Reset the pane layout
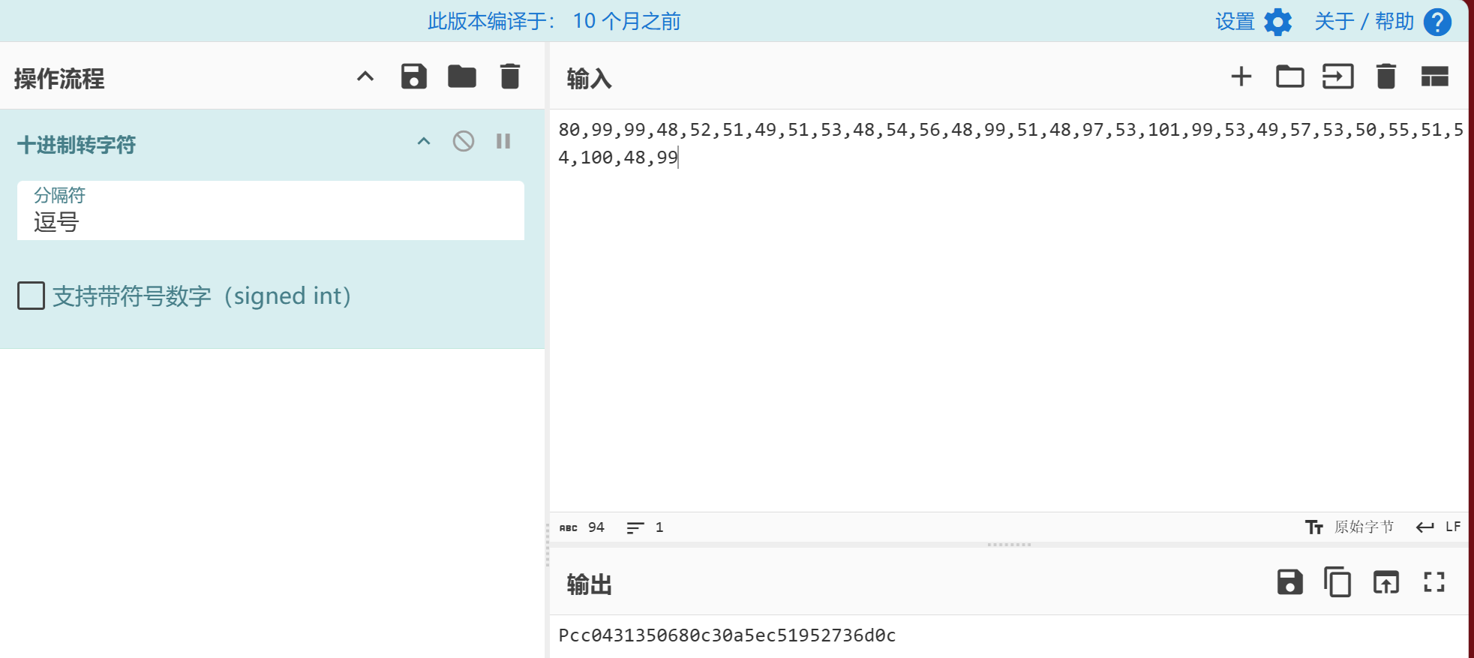The image size is (1474, 658). tap(1434, 77)
